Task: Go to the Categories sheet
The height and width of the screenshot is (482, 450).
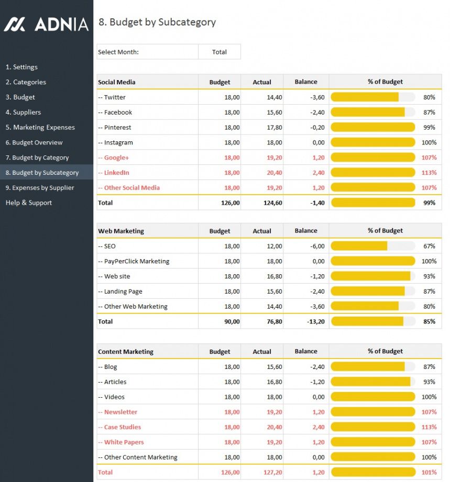Action: (26, 82)
